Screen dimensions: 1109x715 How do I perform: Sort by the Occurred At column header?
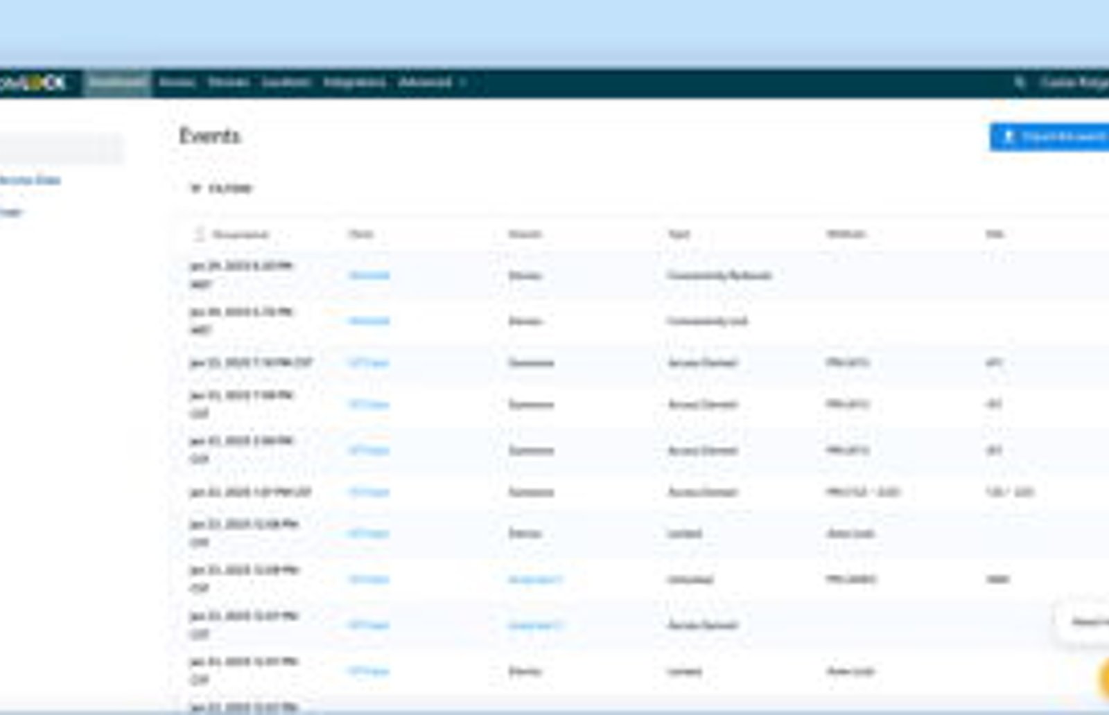[x=240, y=234]
